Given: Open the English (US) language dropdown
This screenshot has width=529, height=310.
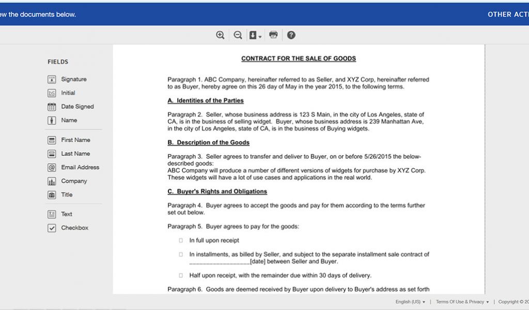Looking at the screenshot, I should (410, 302).
